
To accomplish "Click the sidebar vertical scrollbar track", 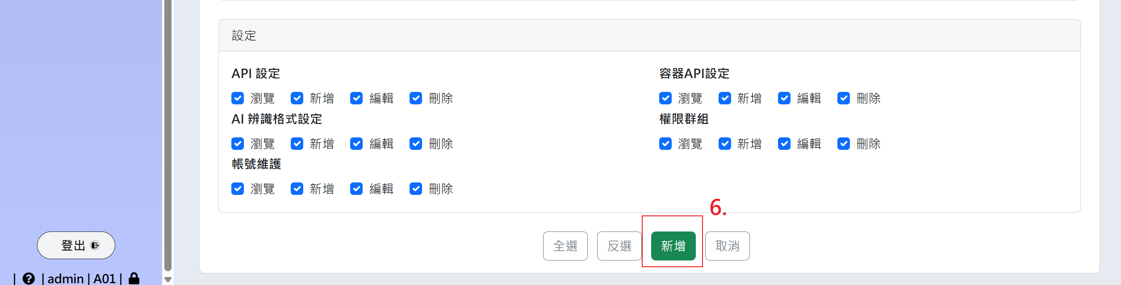I will [168, 134].
